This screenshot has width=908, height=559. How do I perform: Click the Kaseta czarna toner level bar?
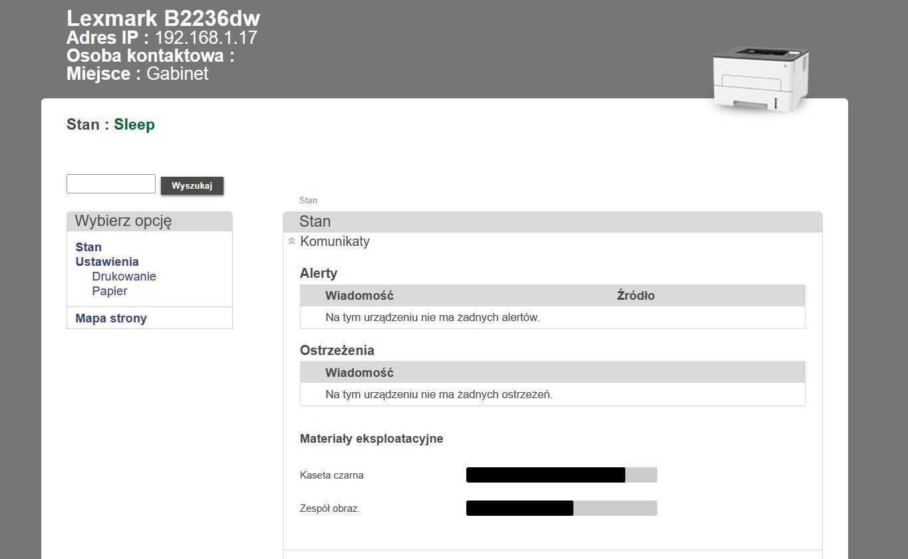pos(561,475)
